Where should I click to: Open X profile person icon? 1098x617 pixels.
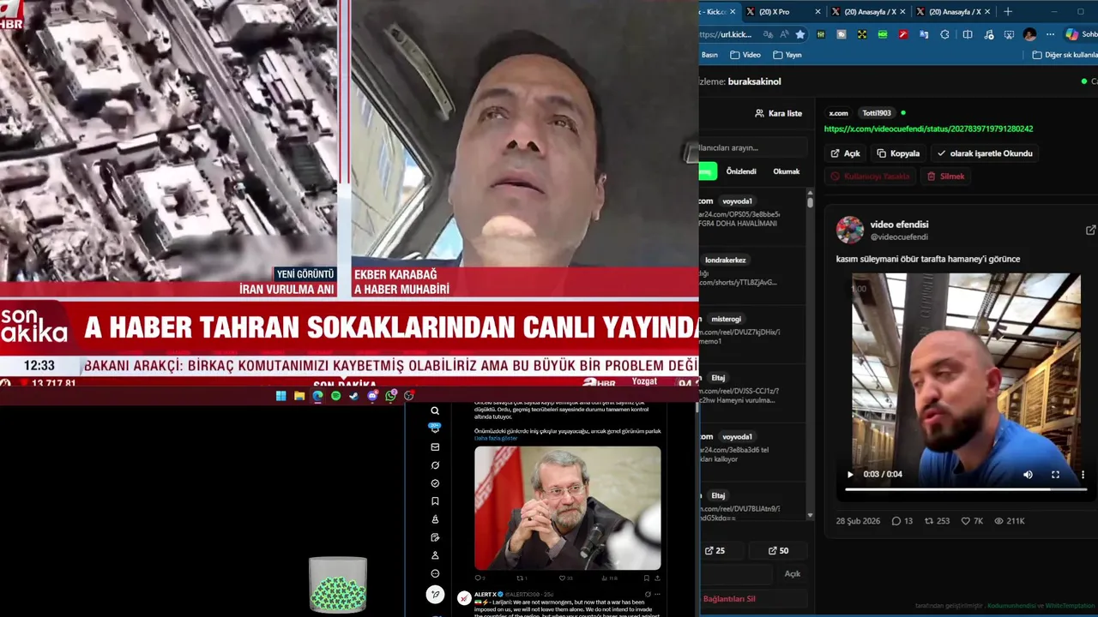tap(435, 555)
